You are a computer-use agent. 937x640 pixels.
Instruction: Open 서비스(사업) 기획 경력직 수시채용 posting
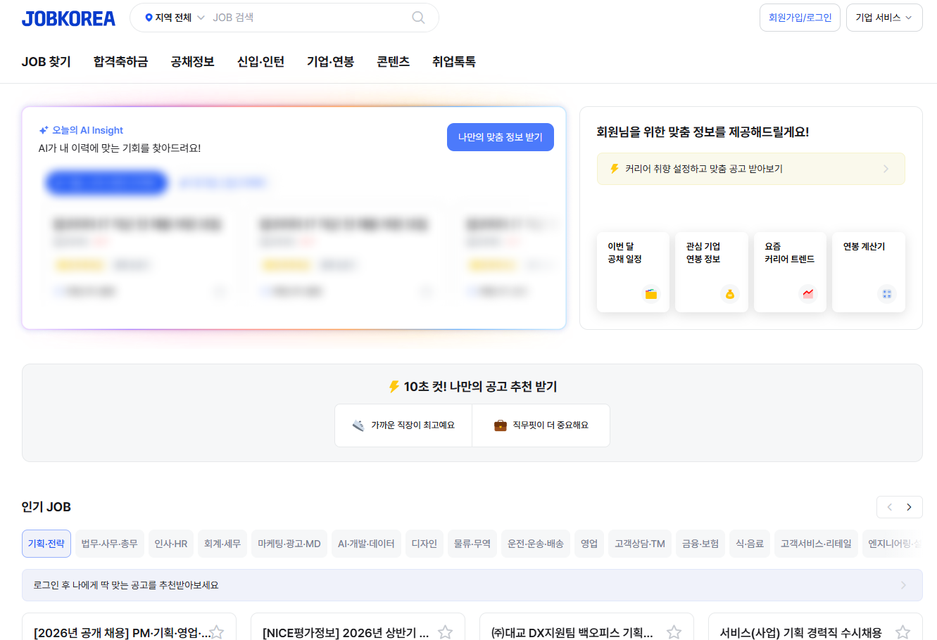pyautogui.click(x=800, y=632)
